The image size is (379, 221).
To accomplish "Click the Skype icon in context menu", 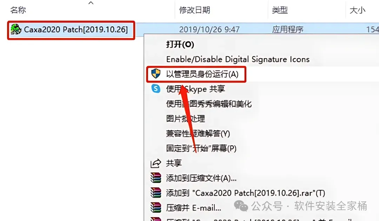I will [x=156, y=89].
